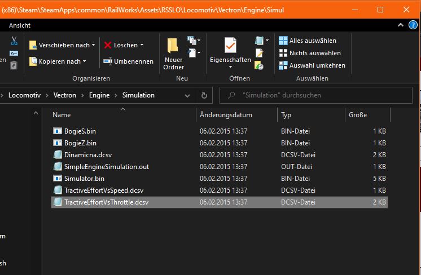Click the Simulator.bin file icon
Viewport: 421px width, 275px height.
[58, 178]
